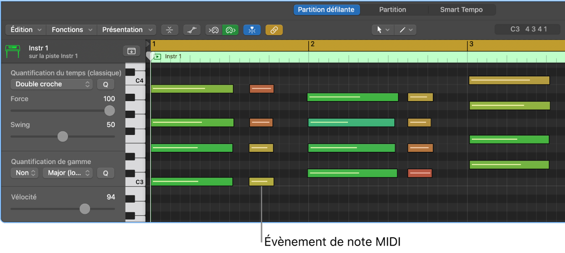Enable the MIDI In button
The width and height of the screenshot is (565, 253).
214,30
